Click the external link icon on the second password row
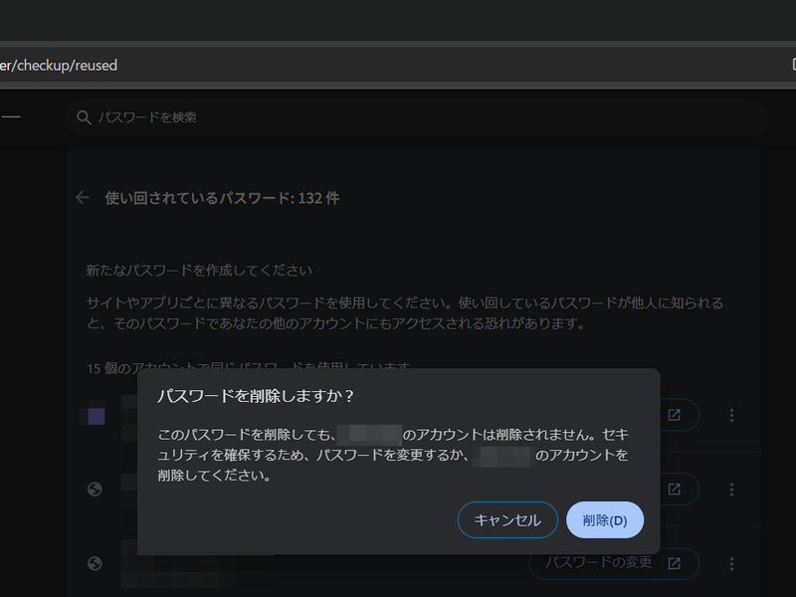Screen dimensions: 796x597 click(x=674, y=489)
